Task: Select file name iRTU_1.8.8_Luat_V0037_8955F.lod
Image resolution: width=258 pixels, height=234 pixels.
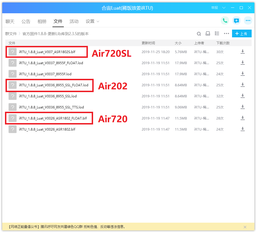Action: [45, 74]
